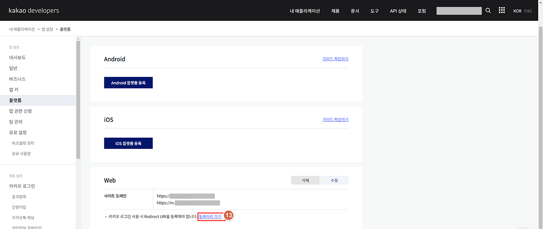
Task: Select 카카오 로그인 in sidebar
Action: (x=22, y=186)
